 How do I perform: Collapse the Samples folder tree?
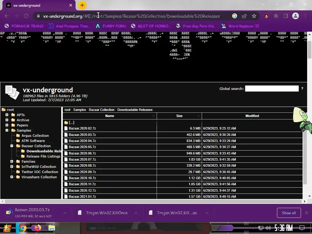click(7, 130)
